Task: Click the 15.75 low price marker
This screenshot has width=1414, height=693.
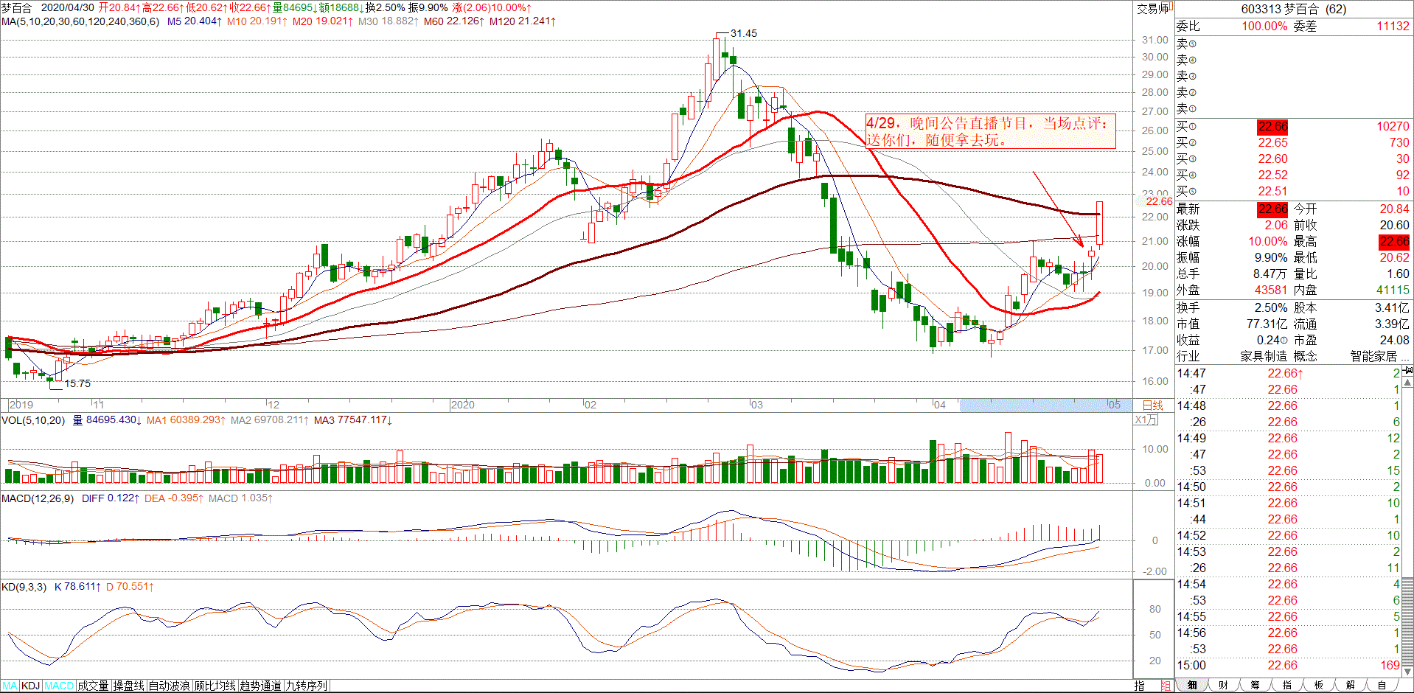Action: click(x=77, y=383)
